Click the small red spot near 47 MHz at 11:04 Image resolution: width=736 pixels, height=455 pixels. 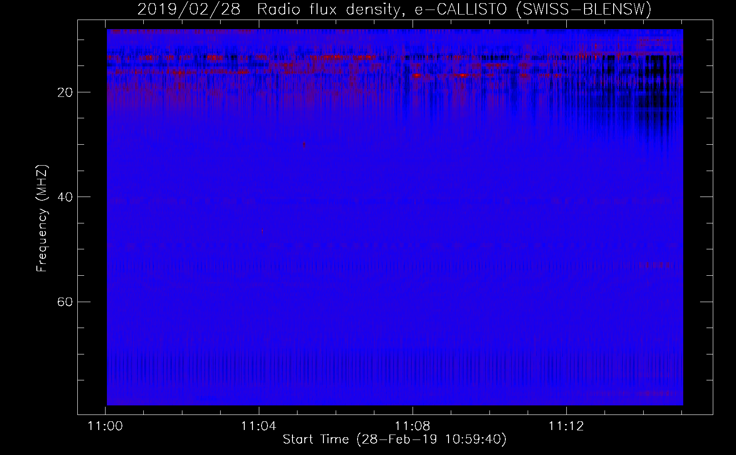pos(262,232)
